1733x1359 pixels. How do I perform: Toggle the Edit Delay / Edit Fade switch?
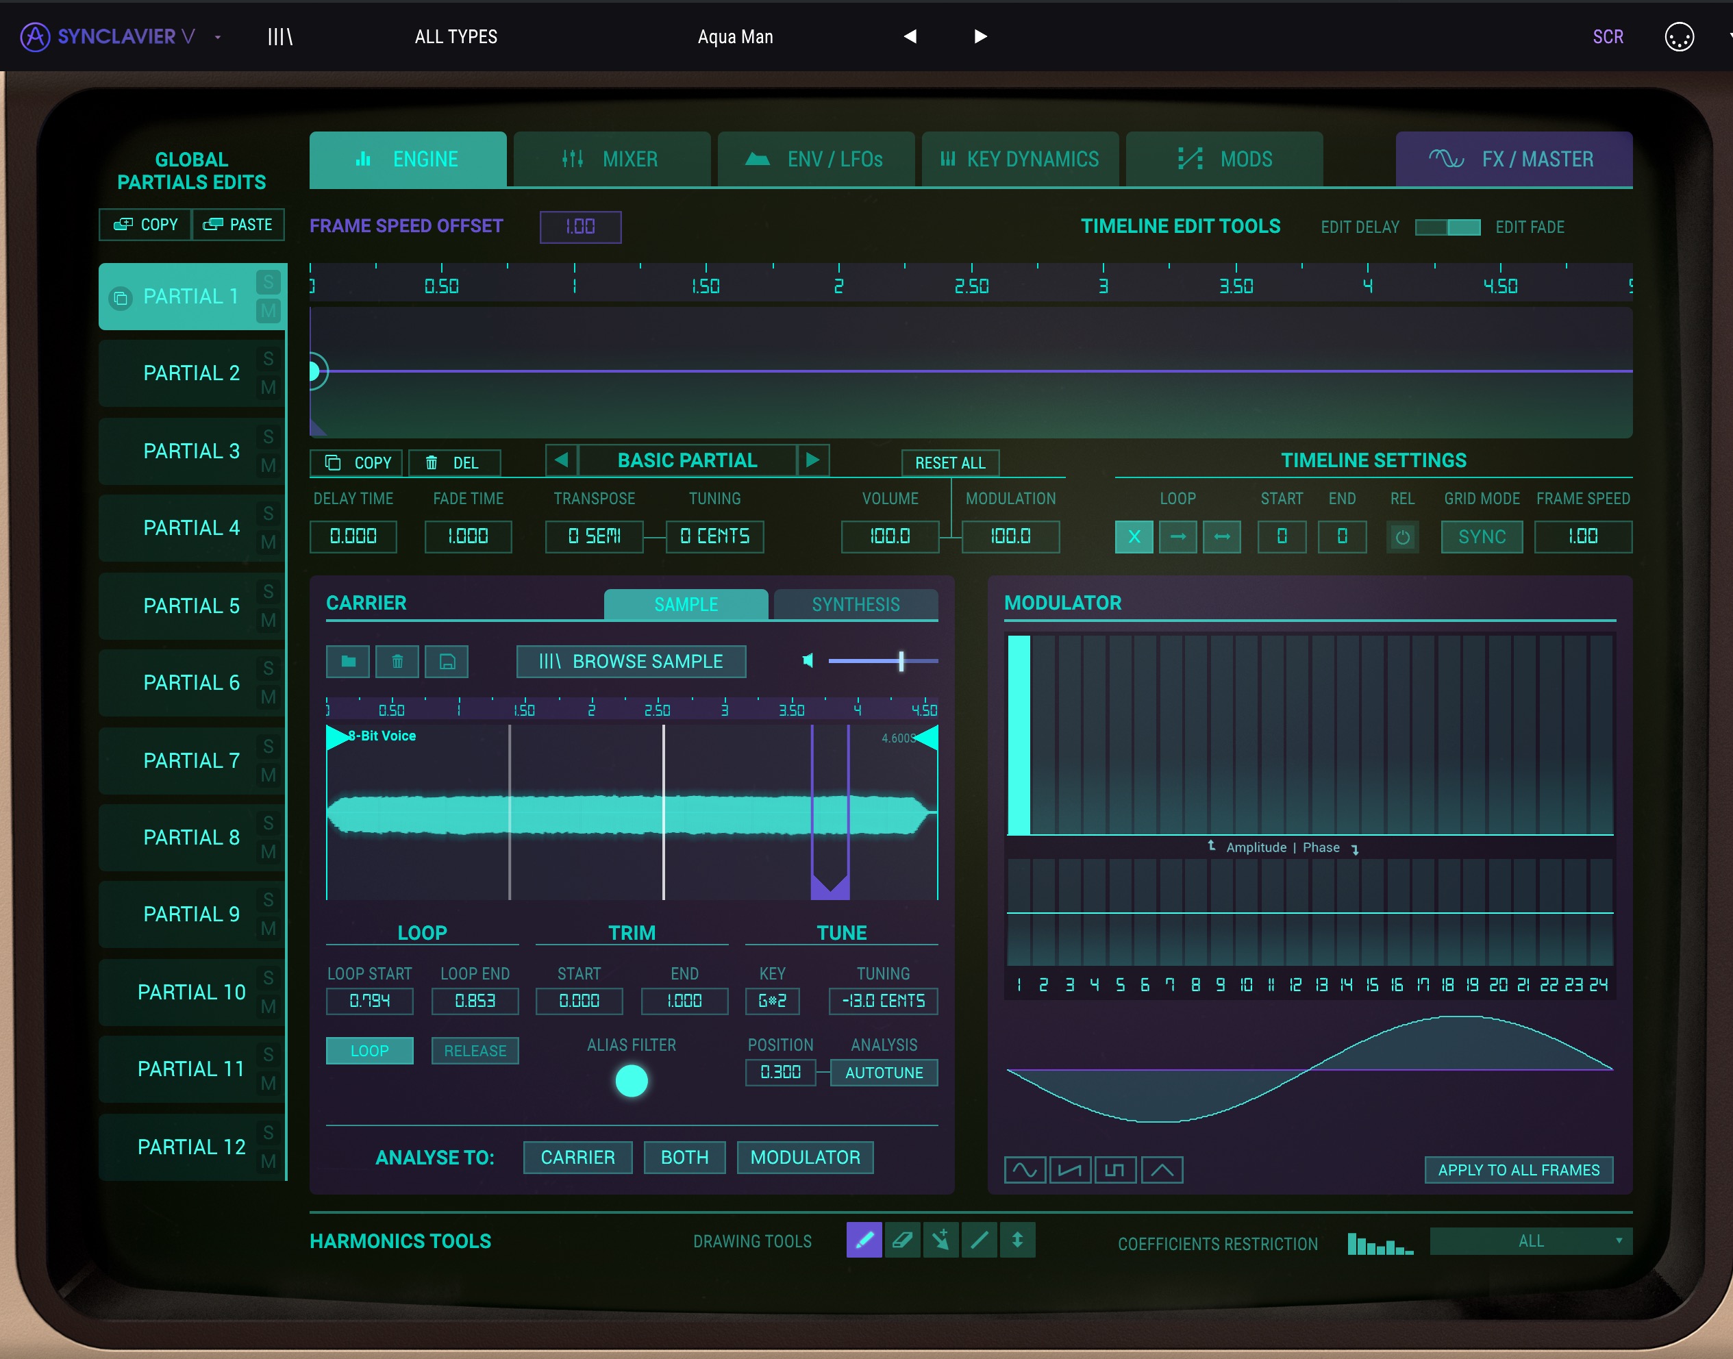pyautogui.click(x=1447, y=227)
